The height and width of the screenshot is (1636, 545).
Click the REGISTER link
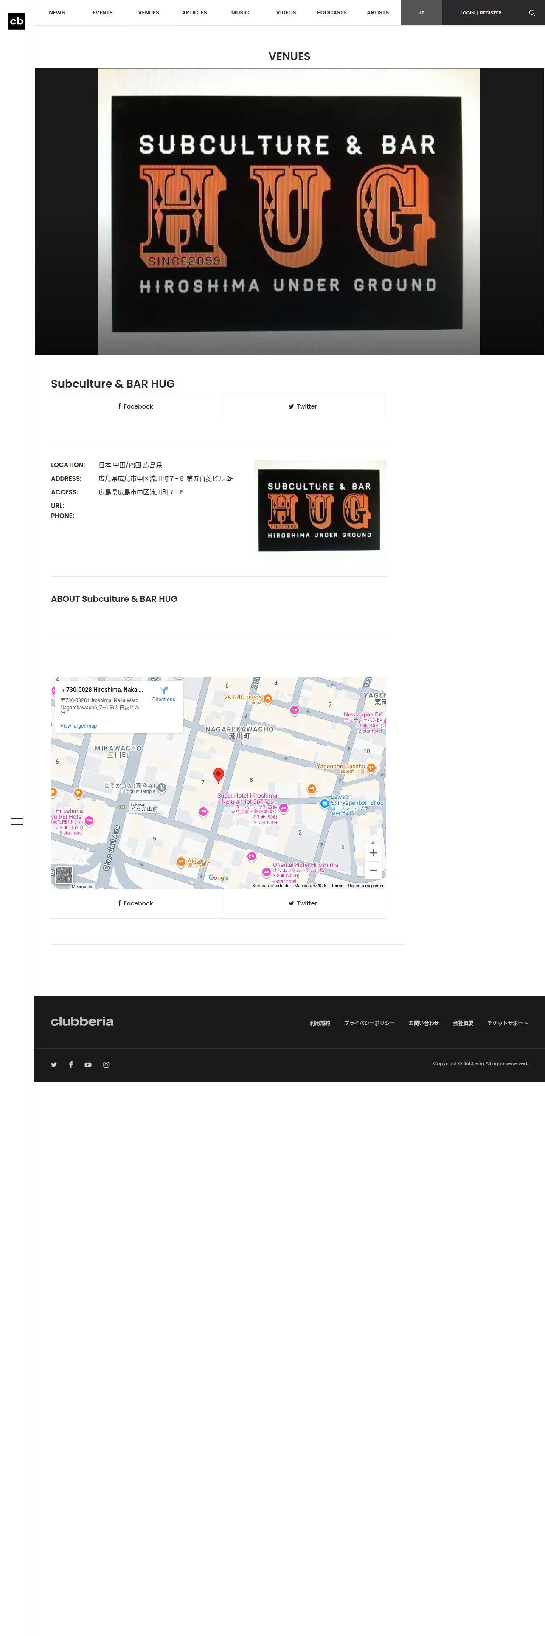[490, 13]
